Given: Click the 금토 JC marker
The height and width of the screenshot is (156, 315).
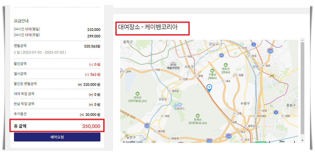Looking at the screenshot, I should coord(230,122).
